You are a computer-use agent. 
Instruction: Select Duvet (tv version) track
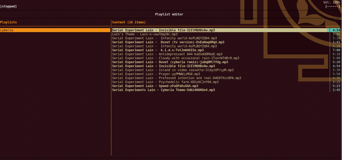pyautogui.click(x=226, y=42)
